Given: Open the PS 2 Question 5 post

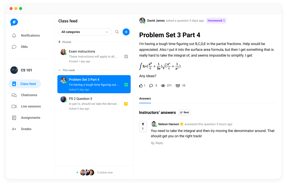Looking at the screenshot, I should pos(94,103).
